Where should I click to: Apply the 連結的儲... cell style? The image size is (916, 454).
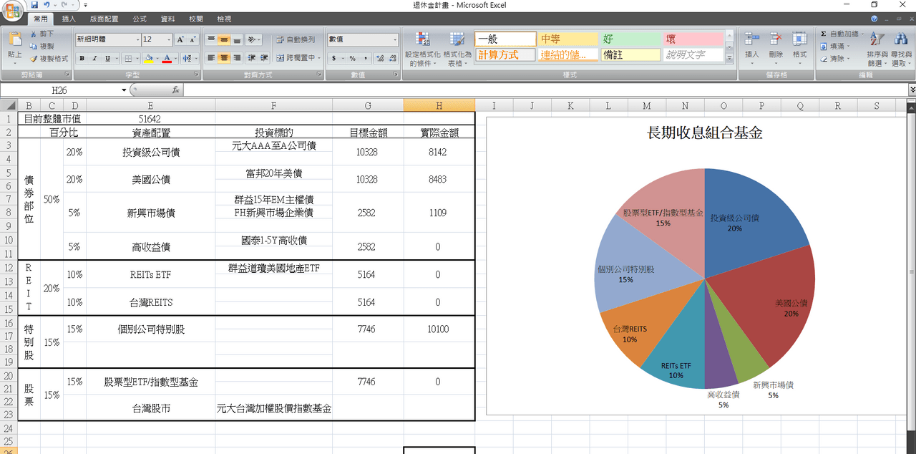[x=567, y=54]
